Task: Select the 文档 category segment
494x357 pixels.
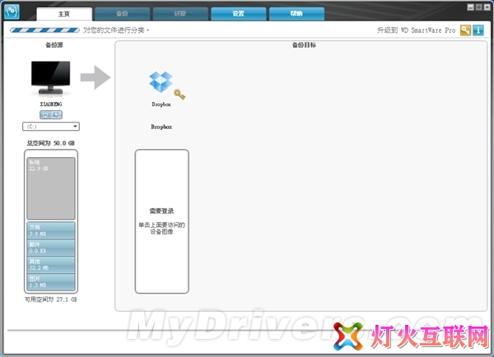Action: pos(51,229)
